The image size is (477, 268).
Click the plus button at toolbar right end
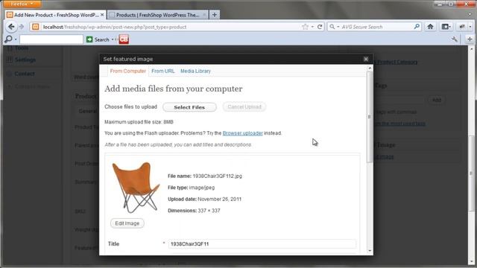[x=470, y=39]
